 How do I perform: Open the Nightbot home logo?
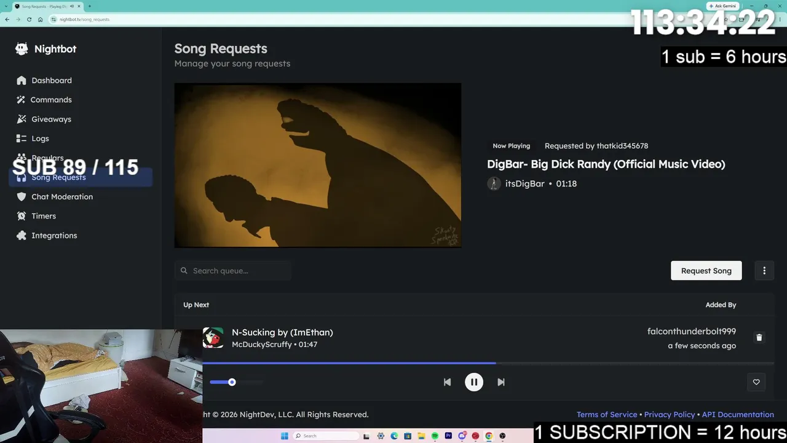[x=46, y=49]
